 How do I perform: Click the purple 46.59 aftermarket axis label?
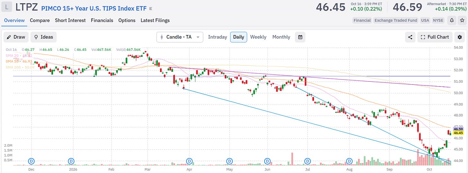pyautogui.click(x=458, y=129)
